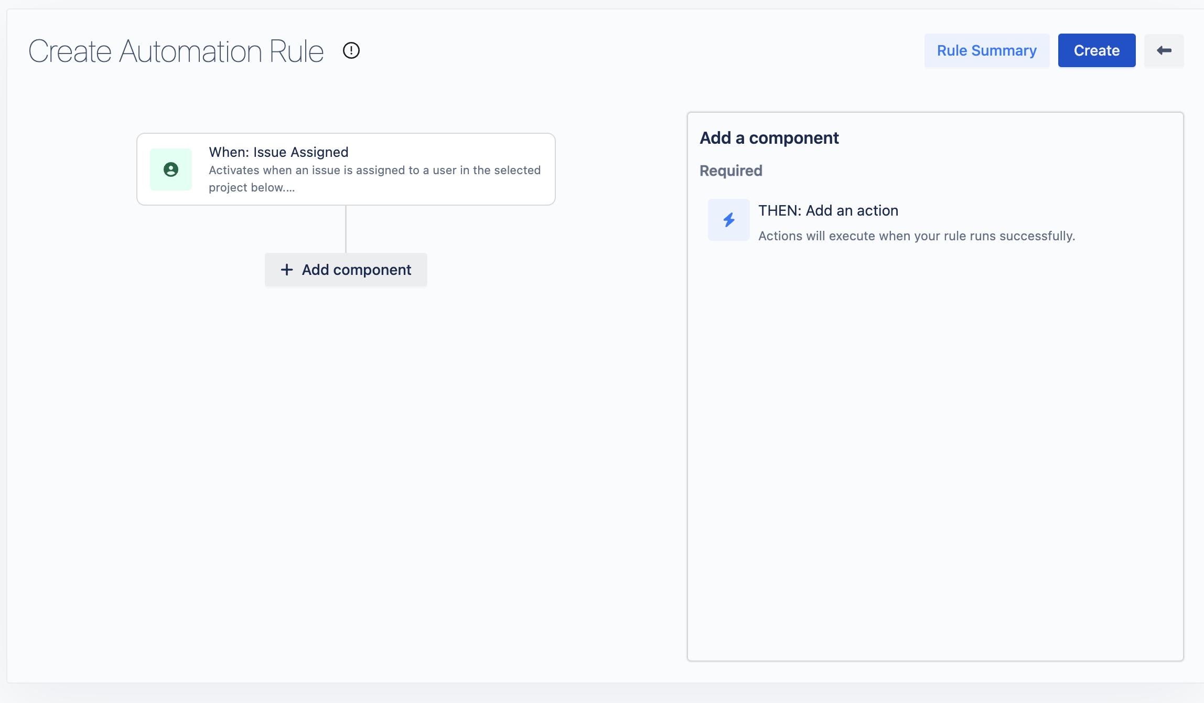Image resolution: width=1204 pixels, height=703 pixels.
Task: Click the 'Add a component' panel heading
Action: coord(769,138)
